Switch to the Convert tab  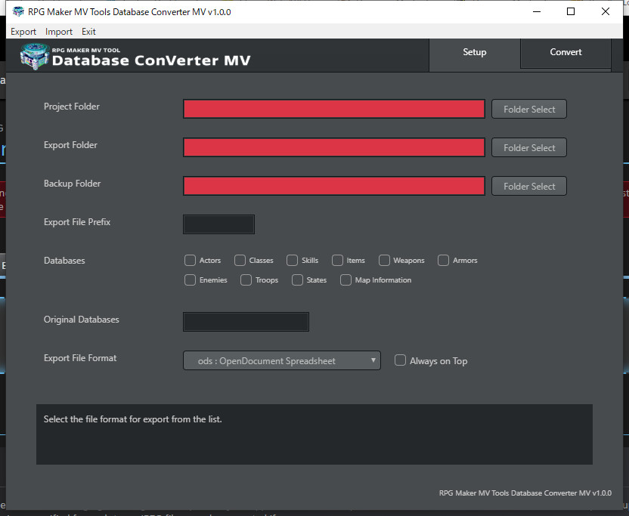tap(565, 52)
